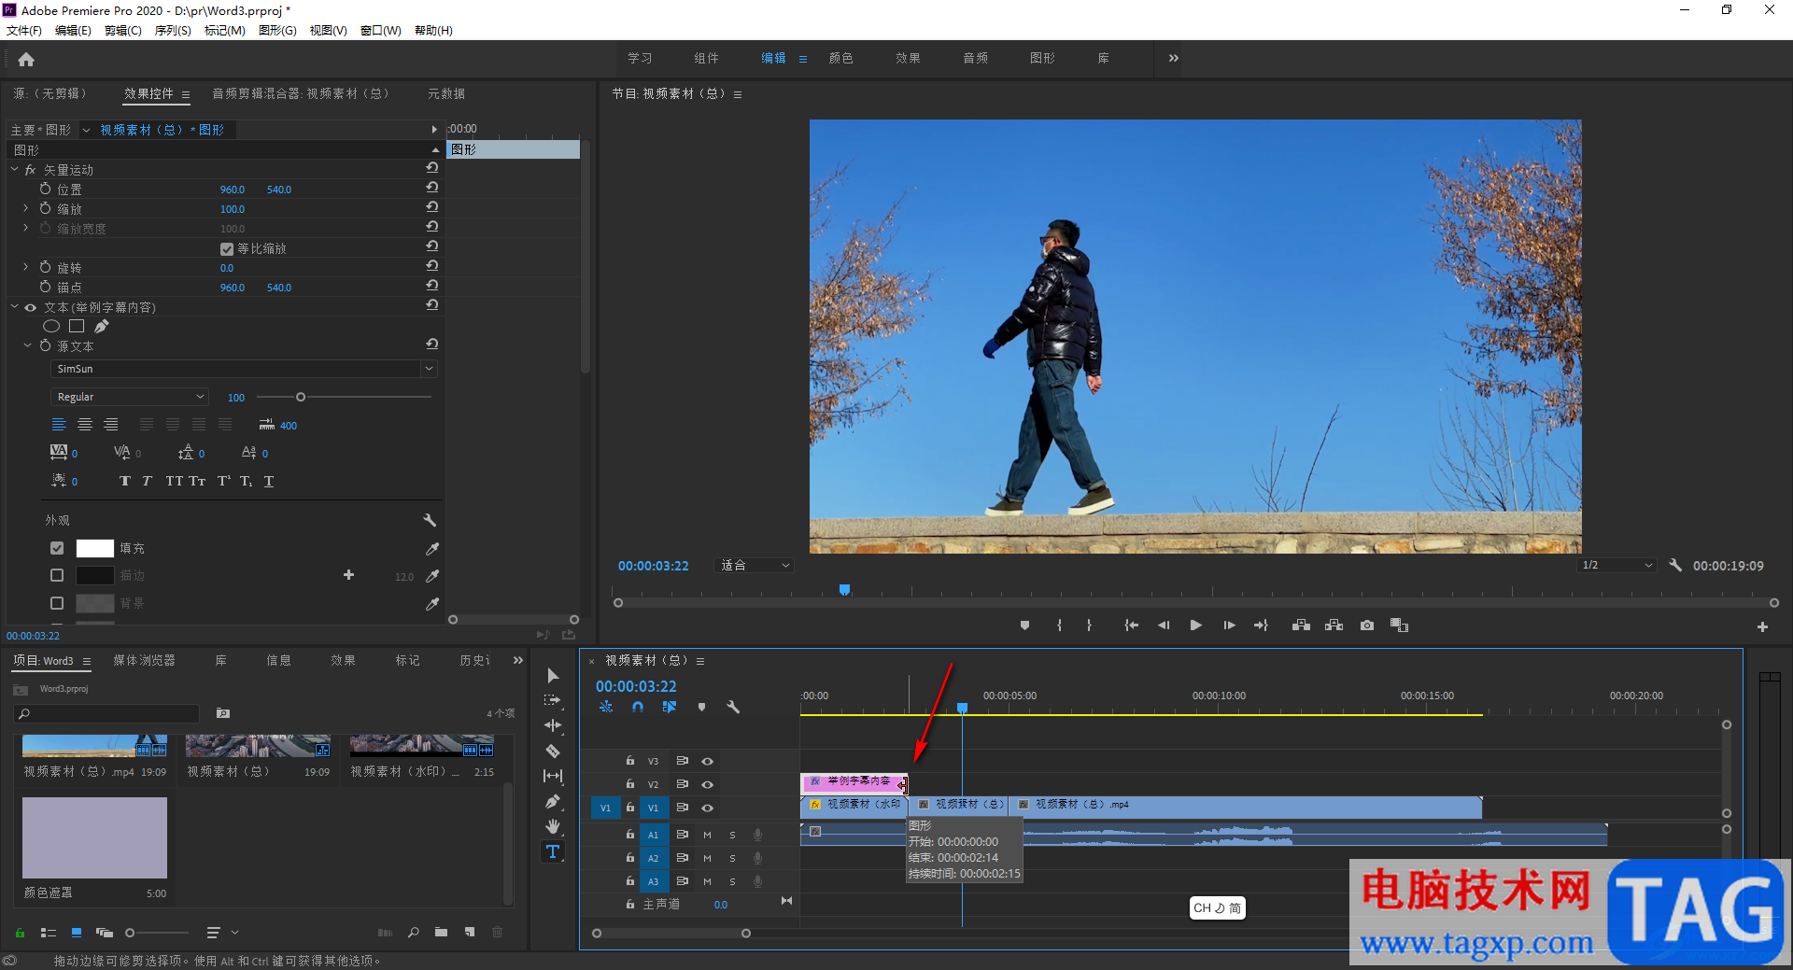Step forward one frame
The height and width of the screenshot is (970, 1793).
(x=1229, y=626)
